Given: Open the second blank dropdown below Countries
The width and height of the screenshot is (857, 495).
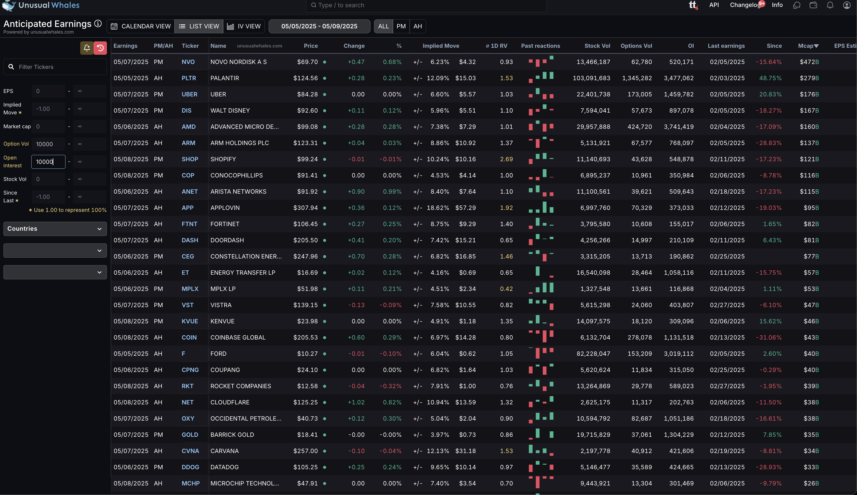Looking at the screenshot, I should point(55,272).
